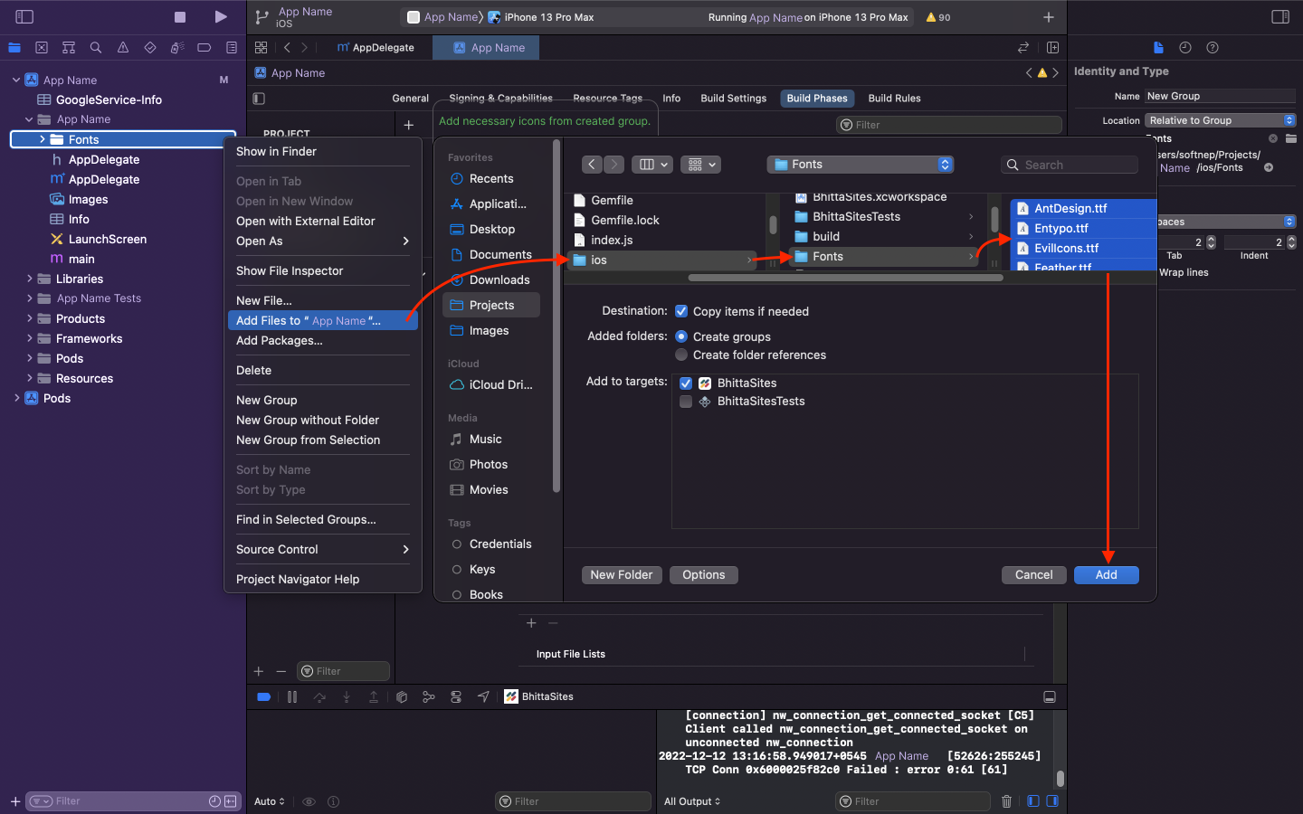1303x814 pixels.
Task: Open the Quick Help inspector question mark
Action: pos(1212,47)
